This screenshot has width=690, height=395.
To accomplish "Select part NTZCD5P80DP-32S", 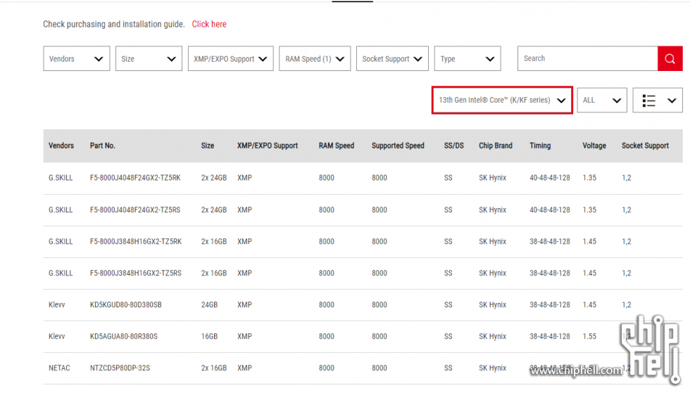I will (120, 368).
